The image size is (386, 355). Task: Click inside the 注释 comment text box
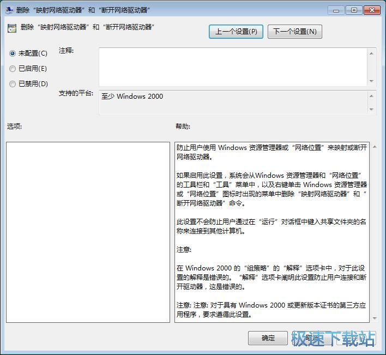click(x=233, y=67)
